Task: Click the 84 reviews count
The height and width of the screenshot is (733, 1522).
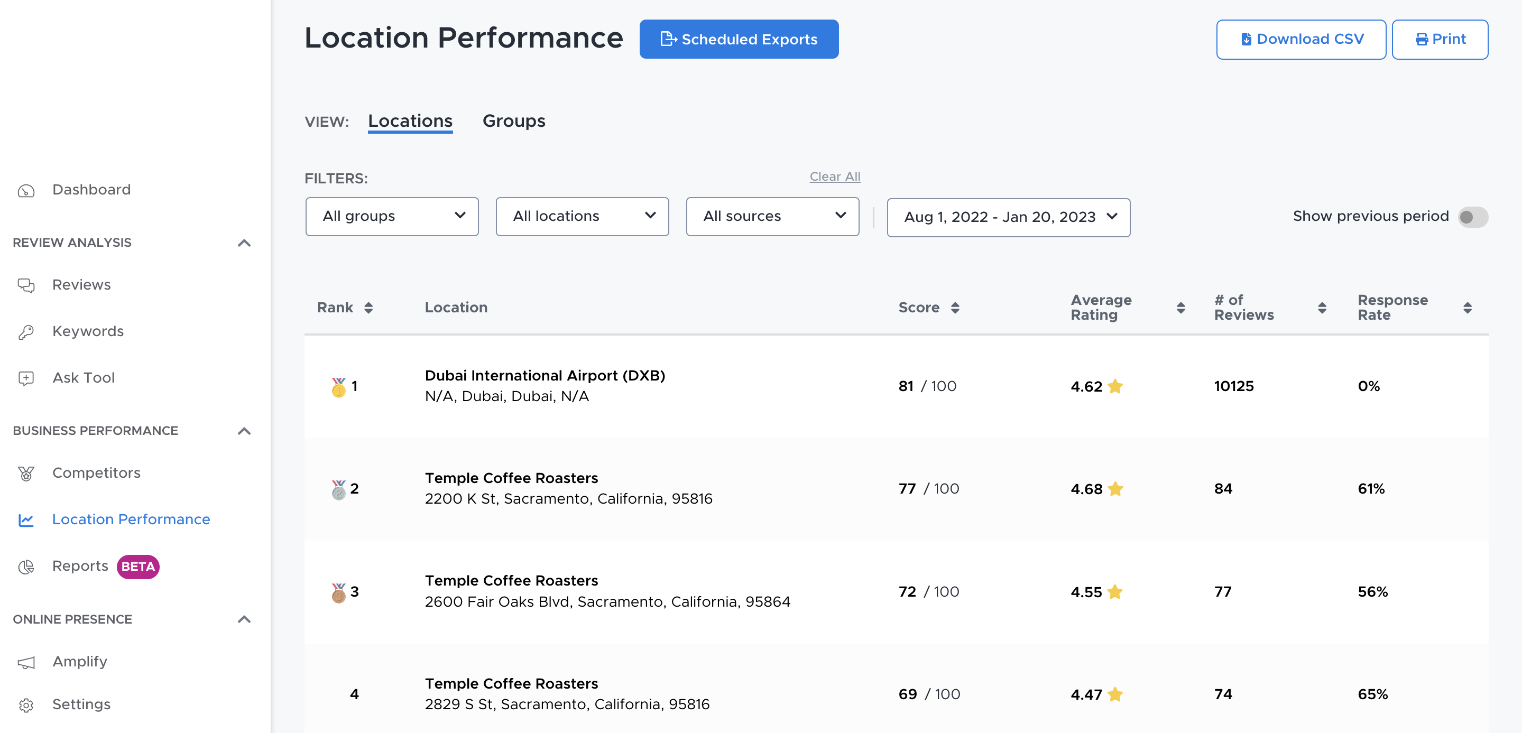Action: 1223,488
